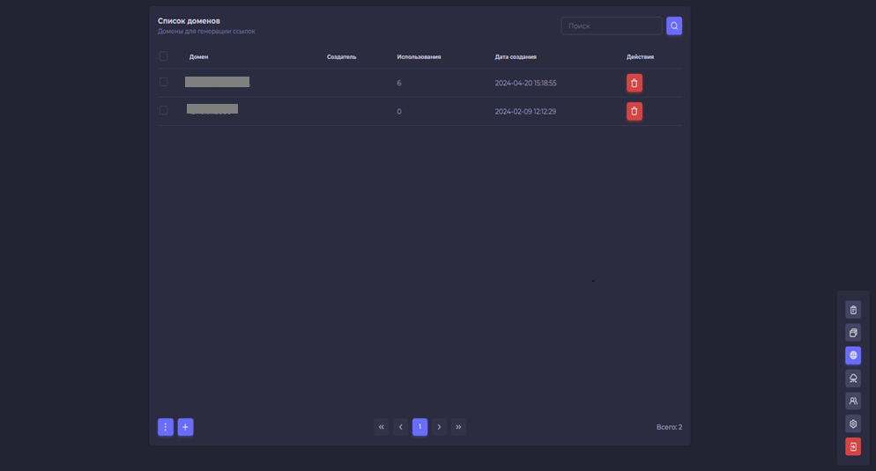876x471 pixels.
Task: Toggle the select-all checkbox in table header
Action: coord(163,56)
